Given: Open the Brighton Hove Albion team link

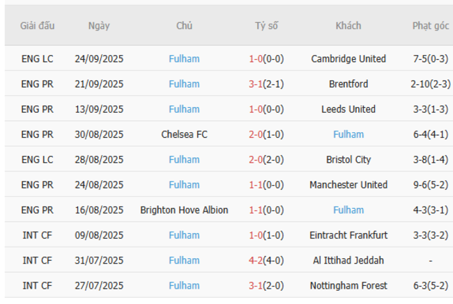Looking at the screenshot, I should 184,210.
